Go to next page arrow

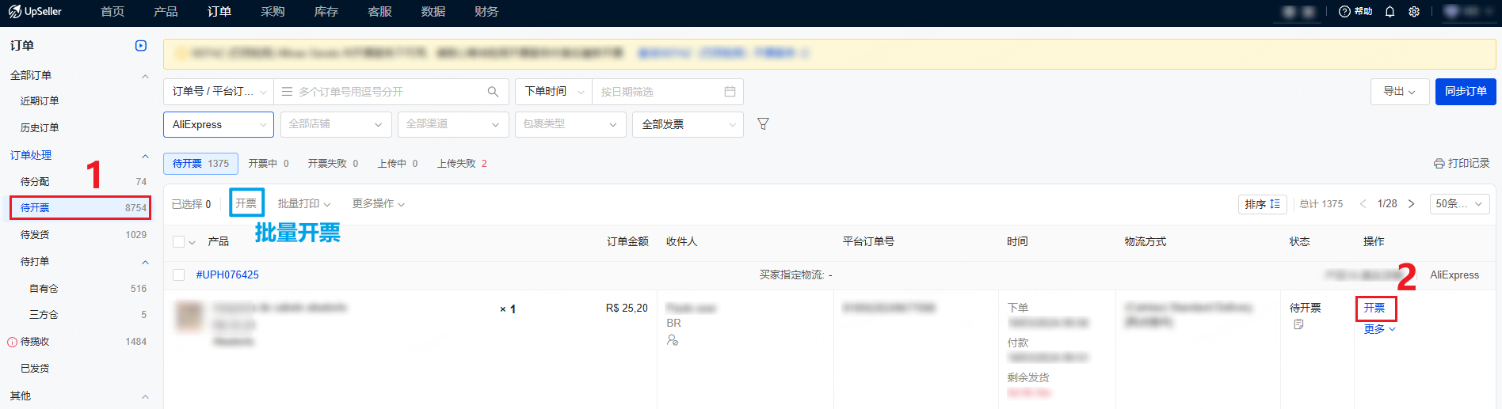tap(1411, 204)
